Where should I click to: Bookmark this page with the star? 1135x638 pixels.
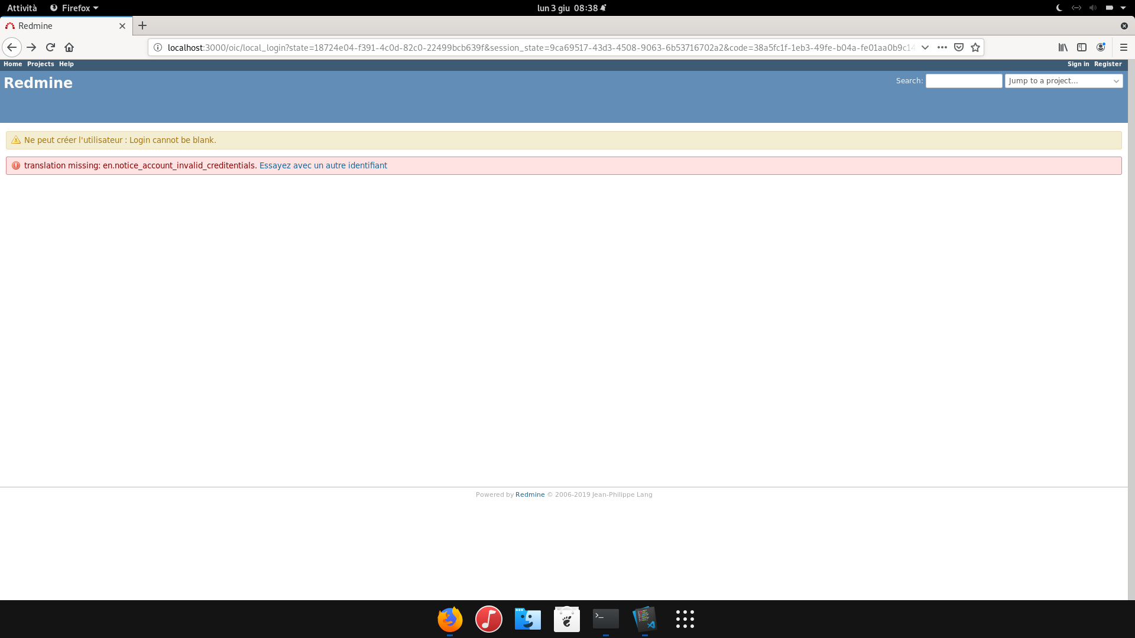(975, 47)
